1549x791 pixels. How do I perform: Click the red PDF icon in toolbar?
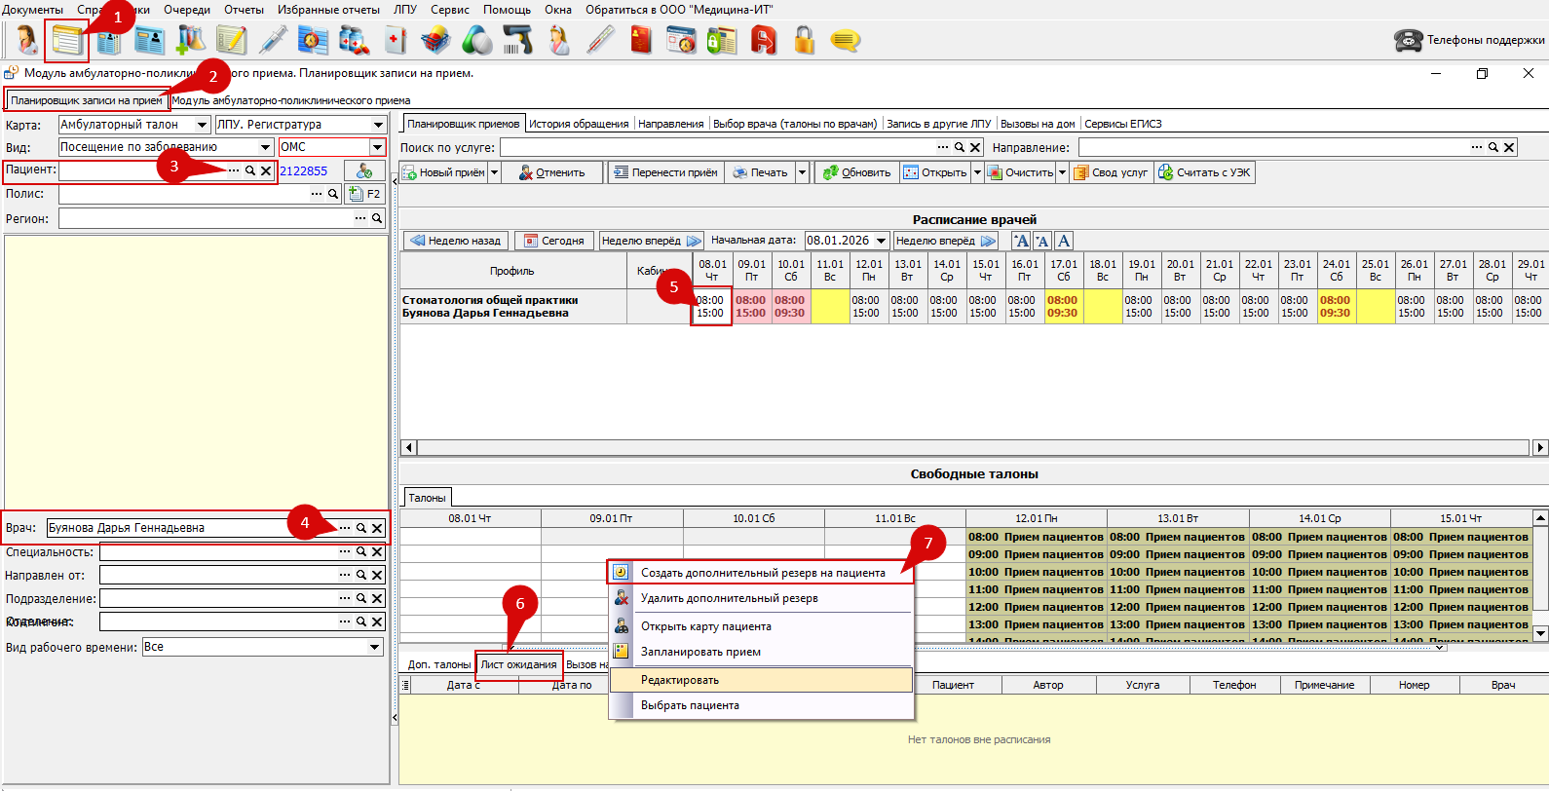763,40
